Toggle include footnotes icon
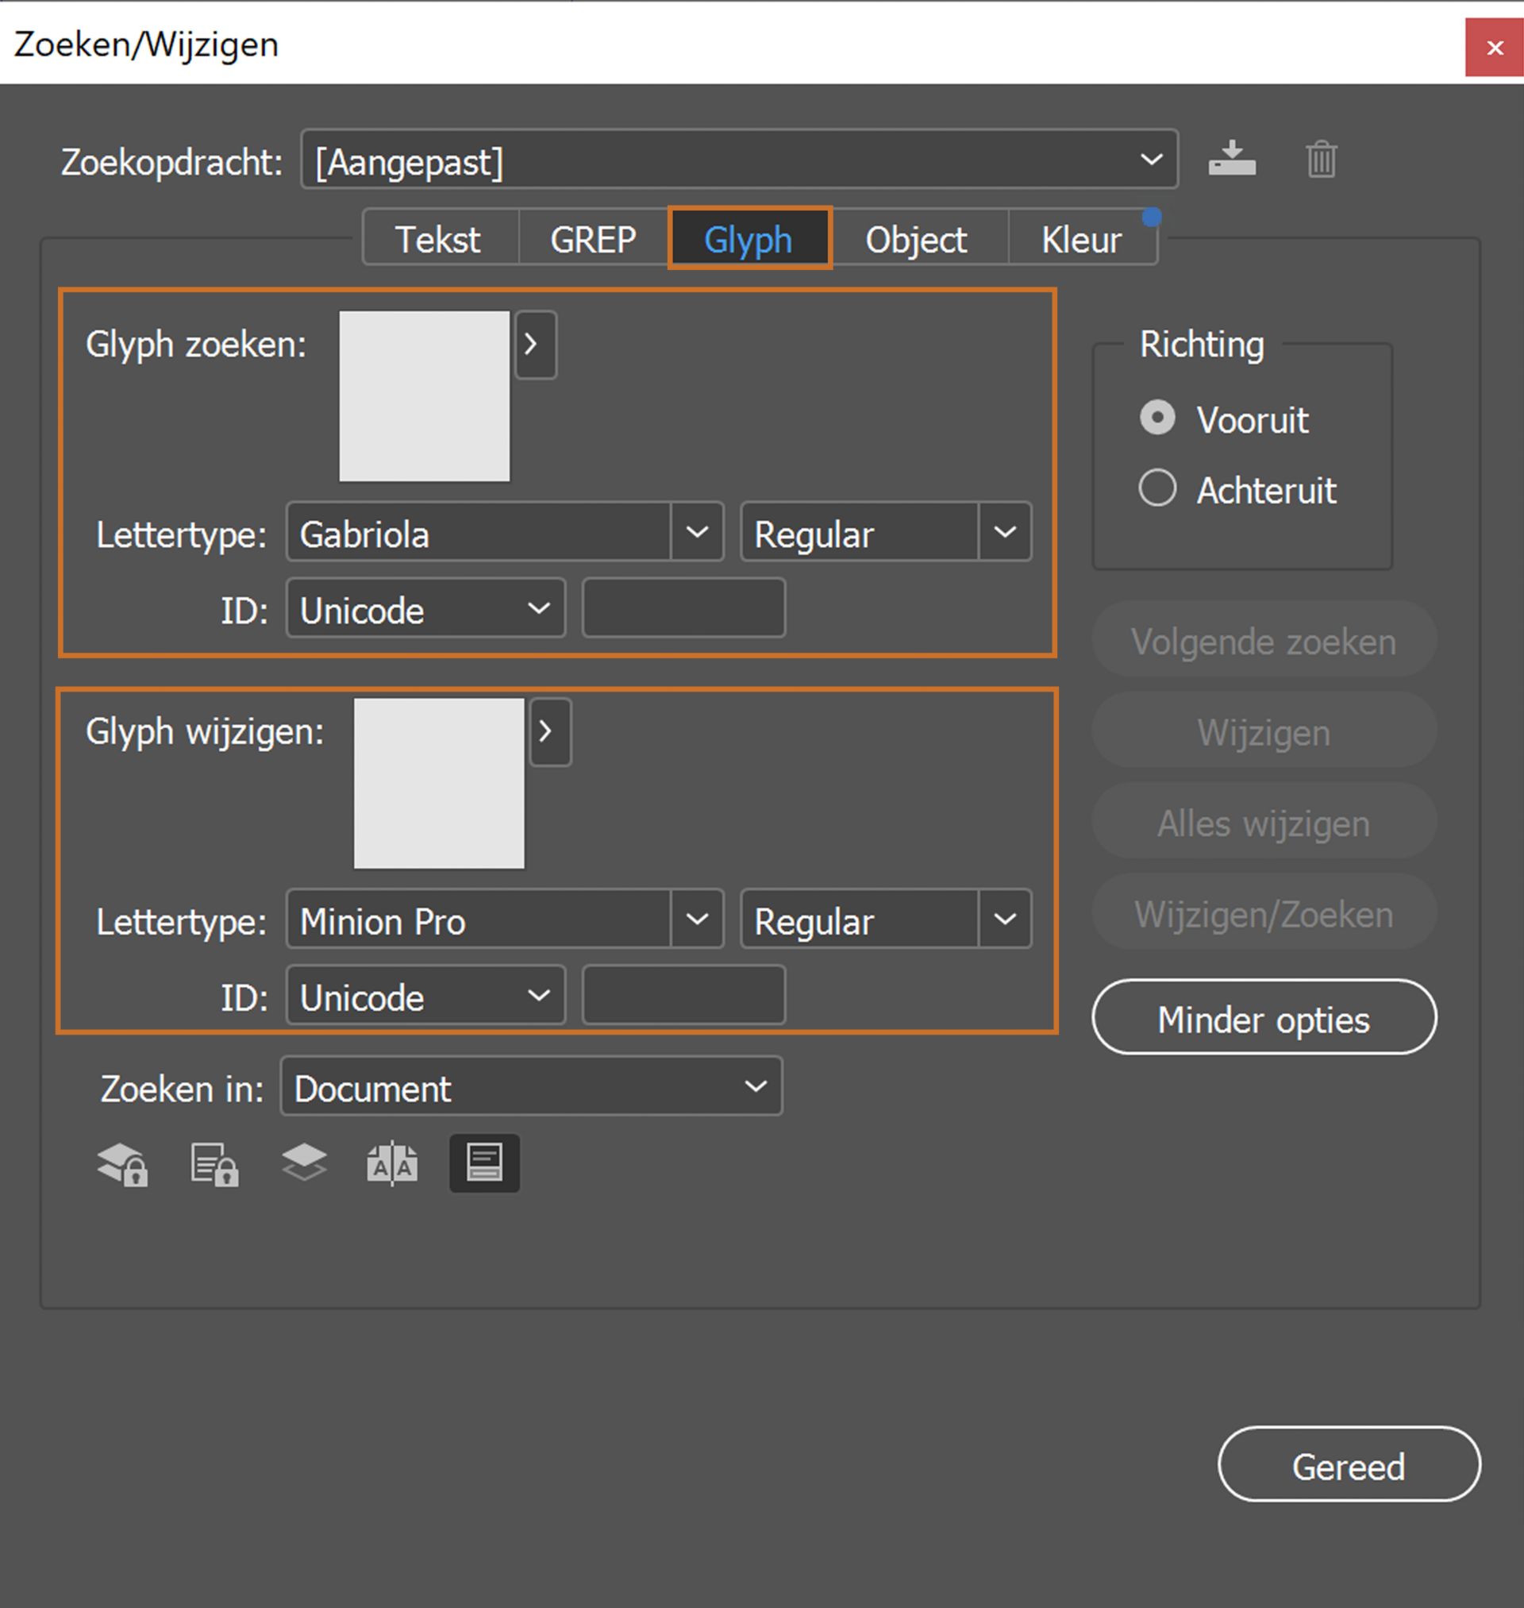 click(484, 1163)
